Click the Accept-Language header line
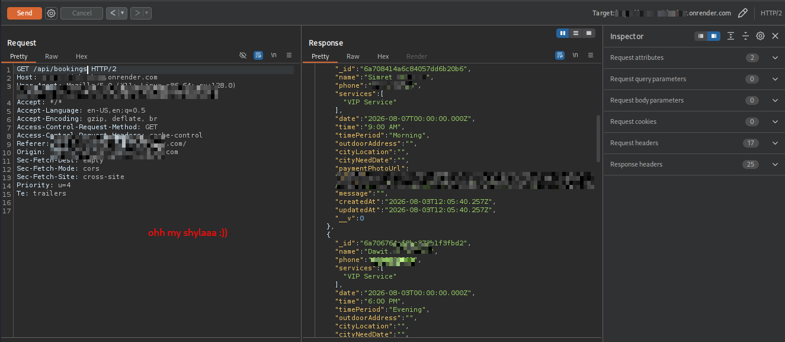This screenshot has height=342, width=785. point(81,111)
